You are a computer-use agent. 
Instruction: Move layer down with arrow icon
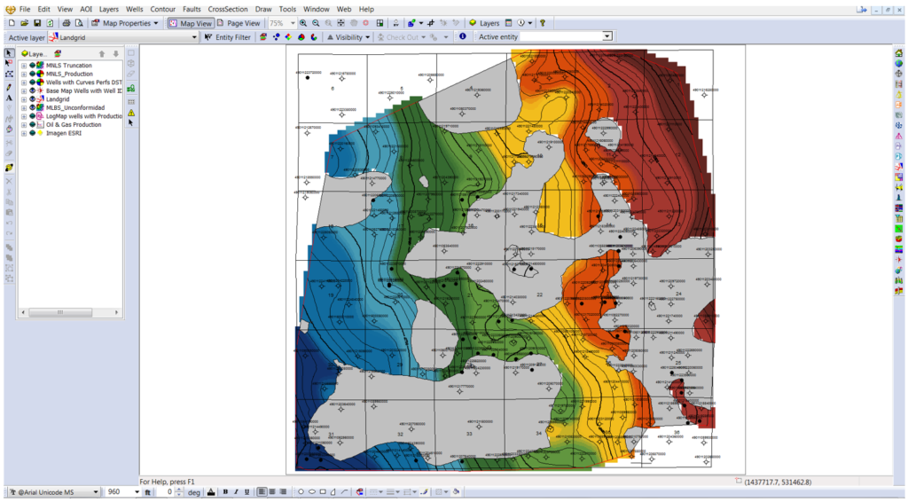coord(116,54)
